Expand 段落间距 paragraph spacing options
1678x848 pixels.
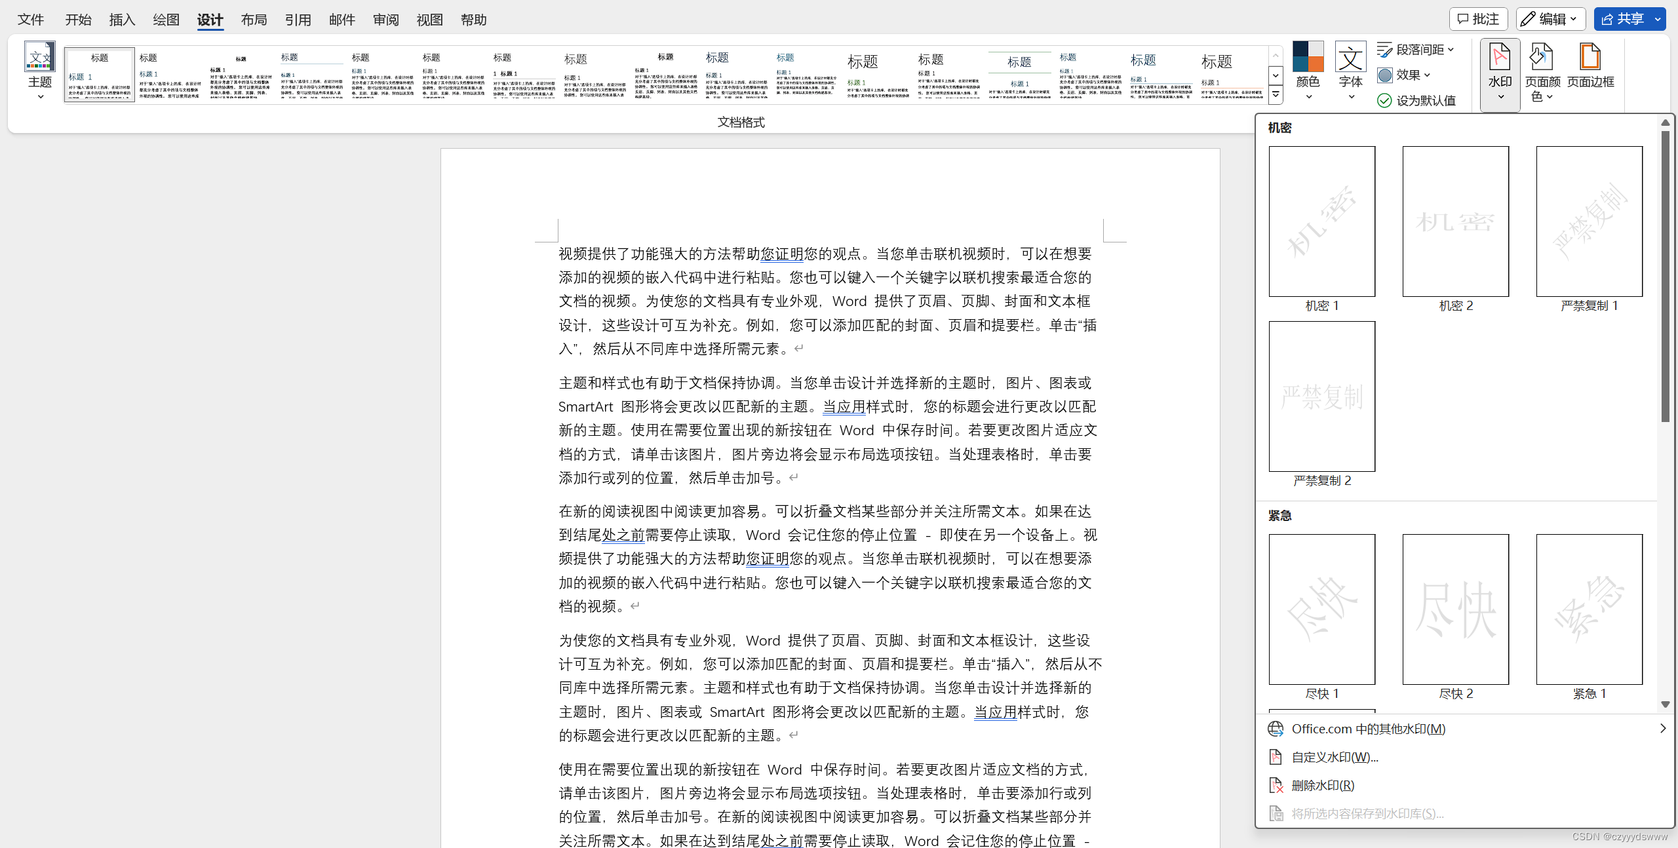click(1416, 50)
